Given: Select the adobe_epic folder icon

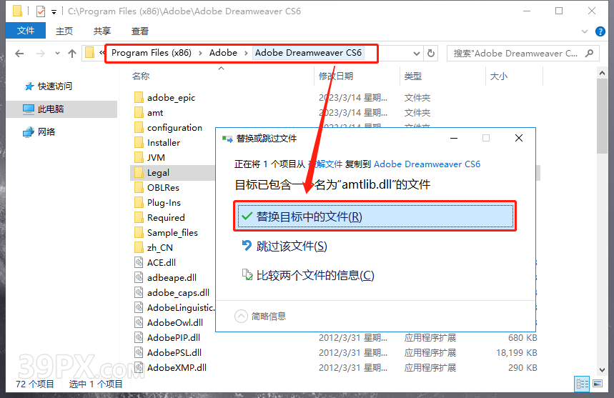Looking at the screenshot, I should point(139,97).
